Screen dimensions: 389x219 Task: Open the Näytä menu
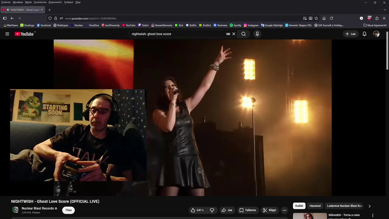pyautogui.click(x=28, y=2)
